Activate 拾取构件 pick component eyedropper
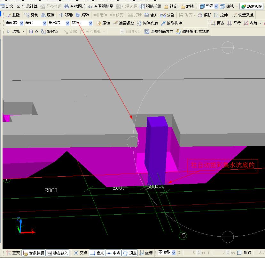The height and width of the screenshot is (258, 265). tap(172, 23)
